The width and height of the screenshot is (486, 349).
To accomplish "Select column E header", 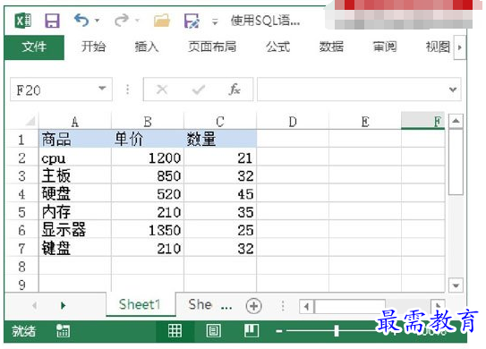I will (365, 122).
